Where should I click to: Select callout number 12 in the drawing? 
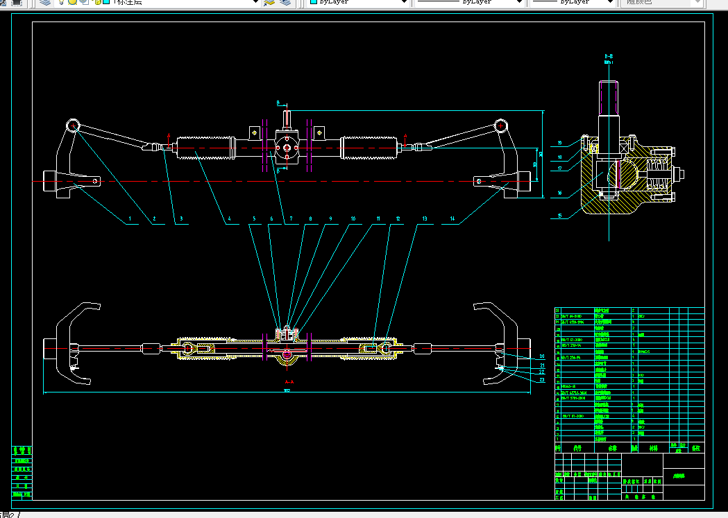point(398,219)
